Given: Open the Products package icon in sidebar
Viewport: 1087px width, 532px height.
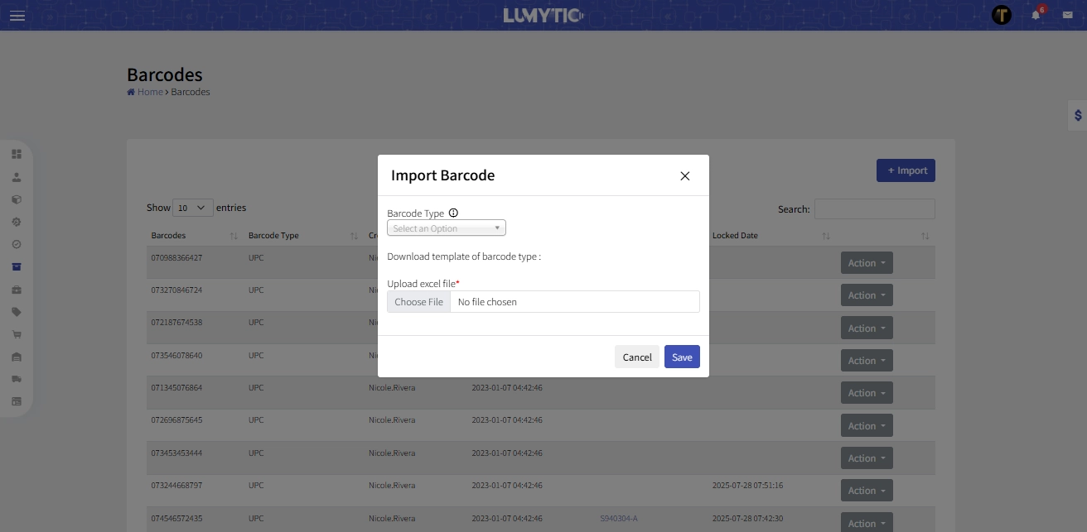Looking at the screenshot, I should [17, 199].
